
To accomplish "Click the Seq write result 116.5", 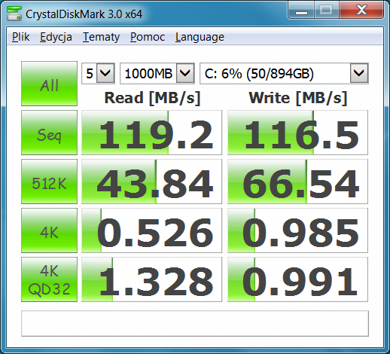I will [297, 133].
